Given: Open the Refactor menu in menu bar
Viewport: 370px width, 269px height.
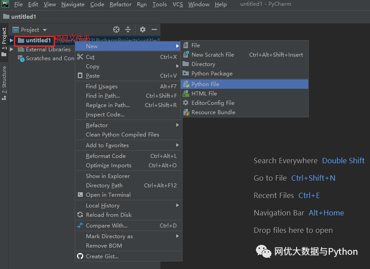Looking at the screenshot, I should 120,4.
